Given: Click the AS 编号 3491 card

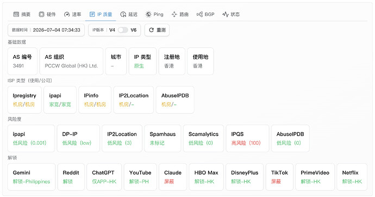Looking at the screenshot, I should tap(22, 61).
